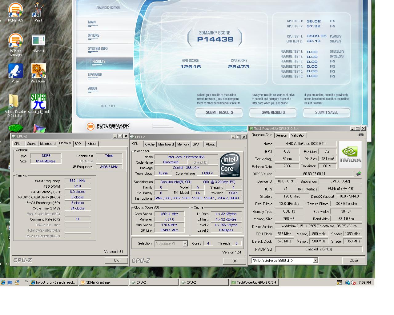Open OPTIONS section in 3DMark Vantage
394x315 pixels.
coord(105,36)
